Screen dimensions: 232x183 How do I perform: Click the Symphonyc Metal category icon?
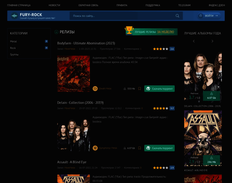coord(95,148)
